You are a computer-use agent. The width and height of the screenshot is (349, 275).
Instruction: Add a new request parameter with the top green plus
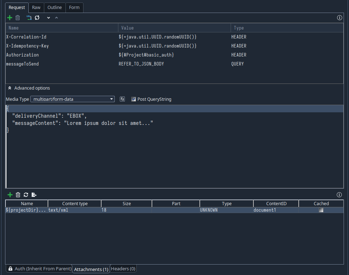10,18
